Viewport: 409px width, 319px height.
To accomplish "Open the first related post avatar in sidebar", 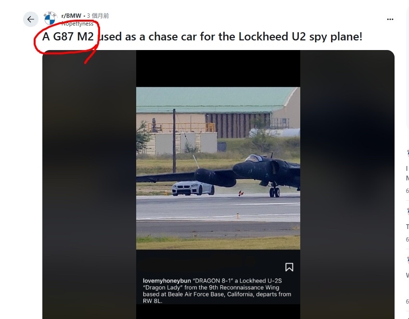I will click(408, 153).
